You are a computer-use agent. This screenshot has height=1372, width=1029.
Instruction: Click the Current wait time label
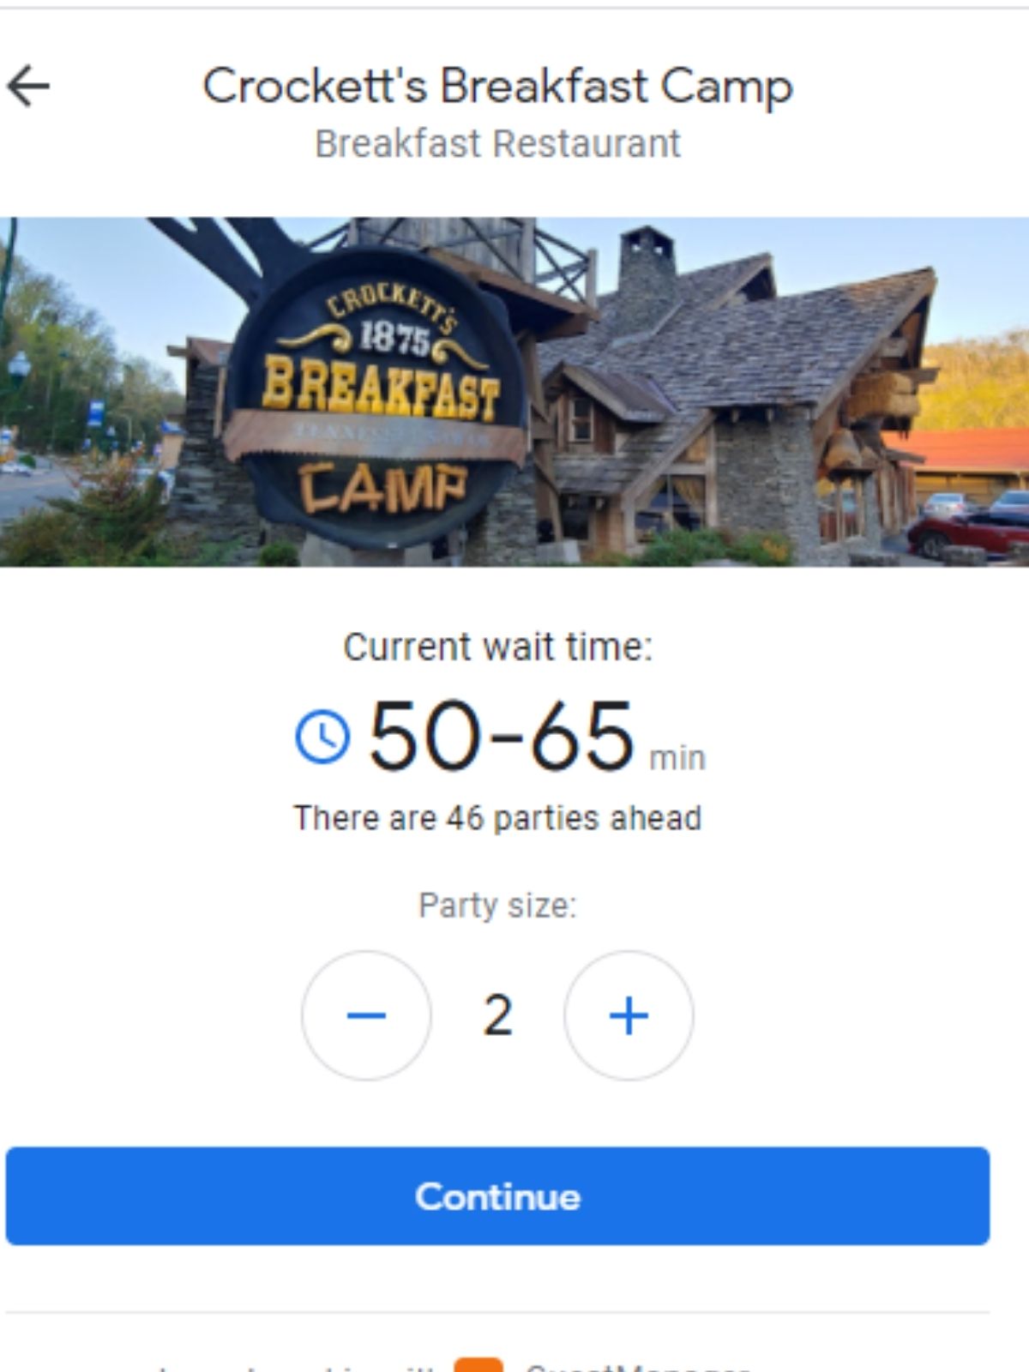pos(497,647)
